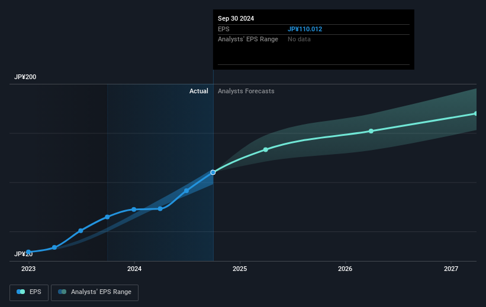This screenshot has width=486, height=307.
Task: Click the JP¥20 axis label
Action: [x=23, y=254]
